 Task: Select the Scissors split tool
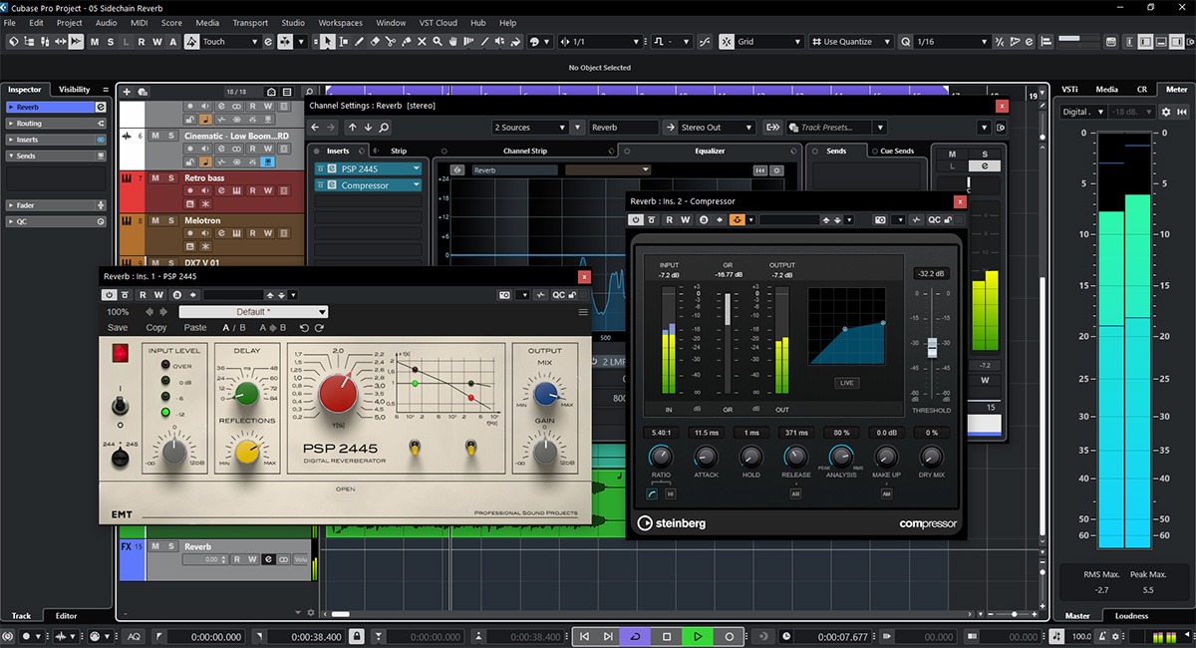pos(392,42)
